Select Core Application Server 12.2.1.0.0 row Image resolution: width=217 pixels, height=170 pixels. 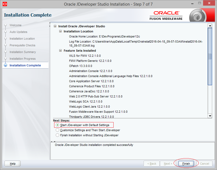pos(91,81)
